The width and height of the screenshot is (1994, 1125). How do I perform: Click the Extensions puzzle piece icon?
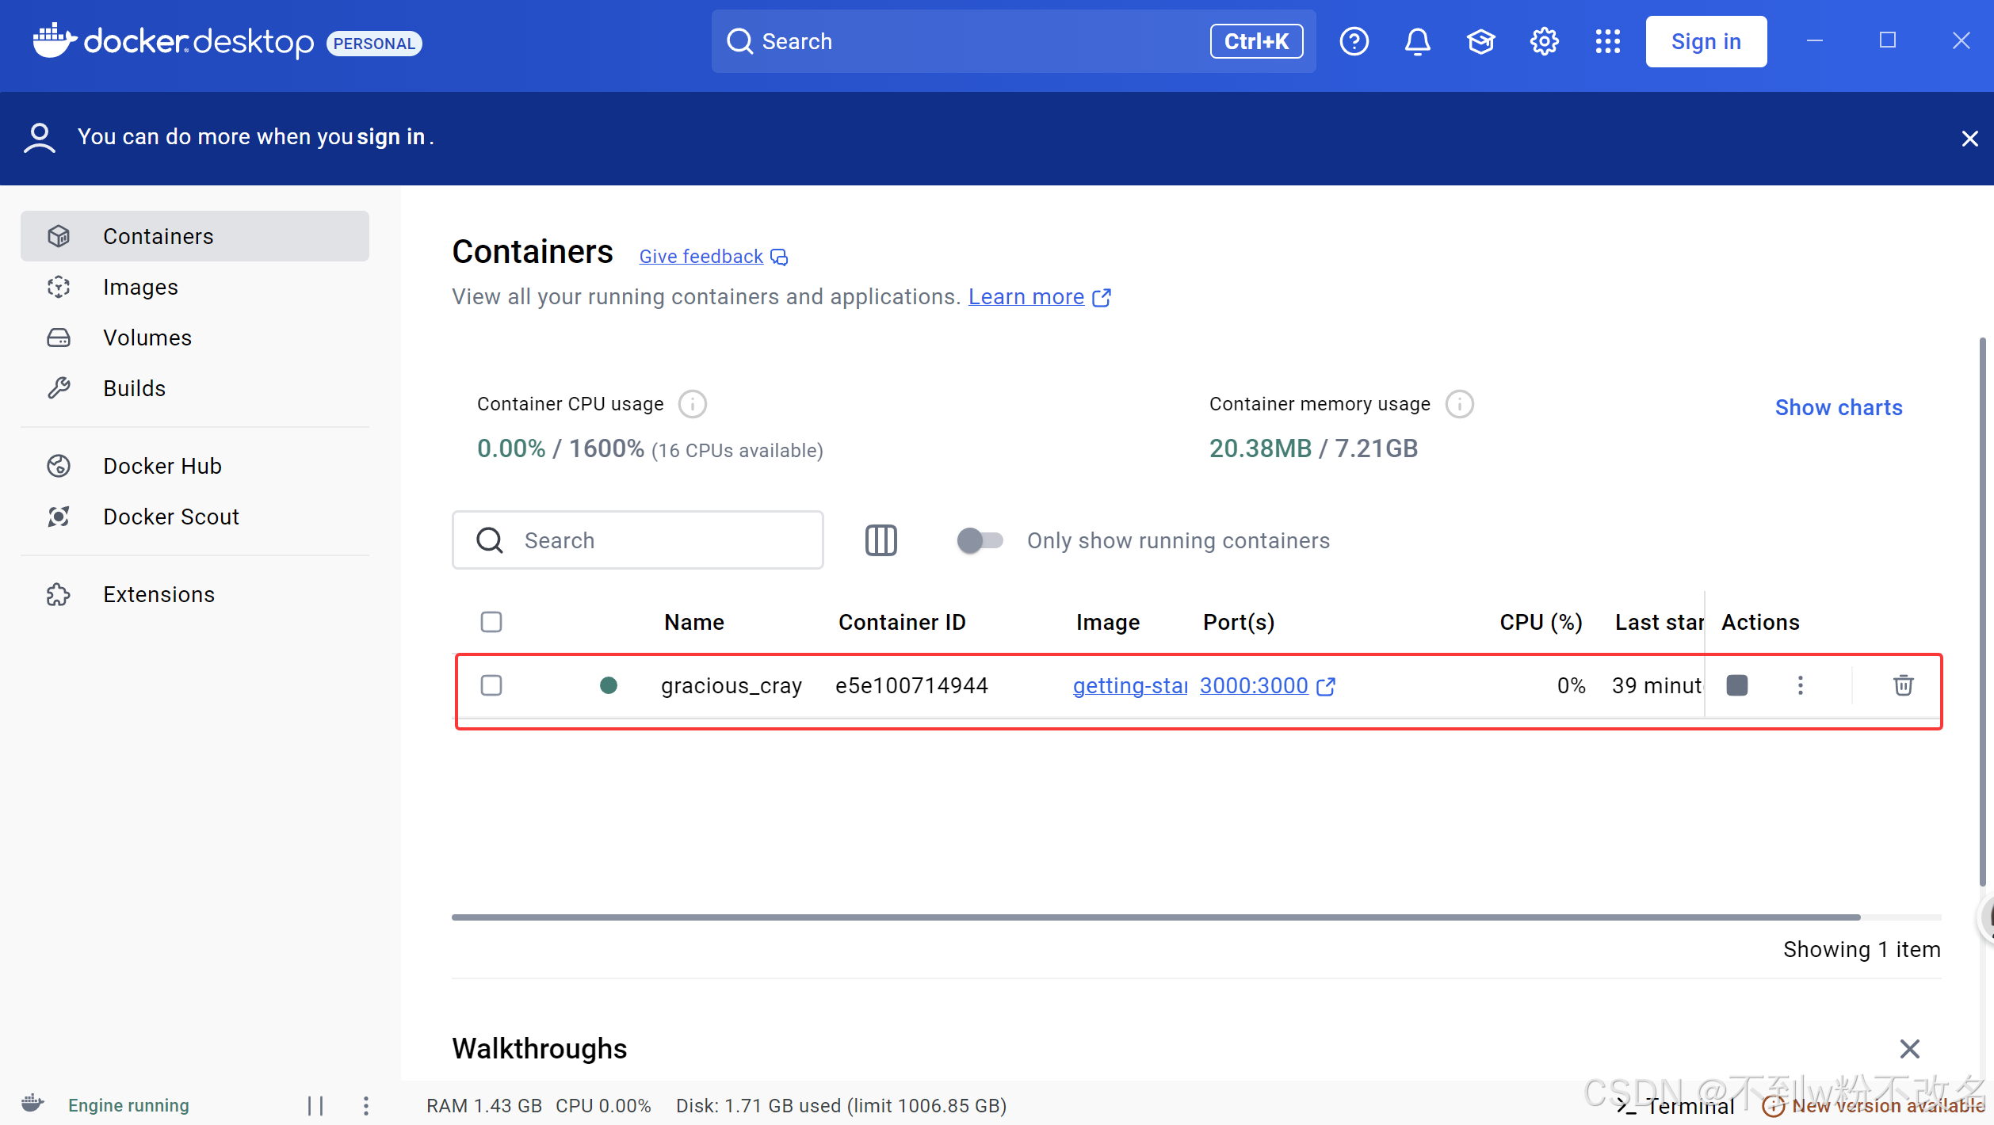click(59, 594)
